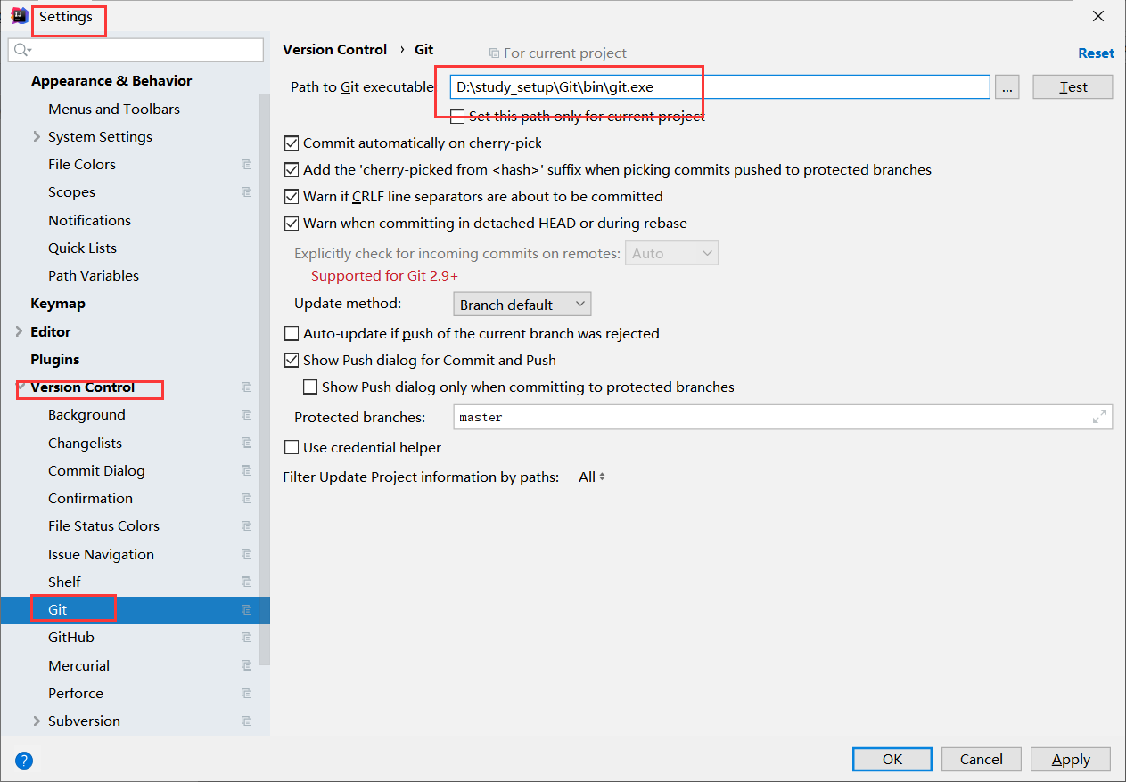Uncheck Commit automatically on cherry-pick
The width and height of the screenshot is (1126, 782).
tap(291, 143)
